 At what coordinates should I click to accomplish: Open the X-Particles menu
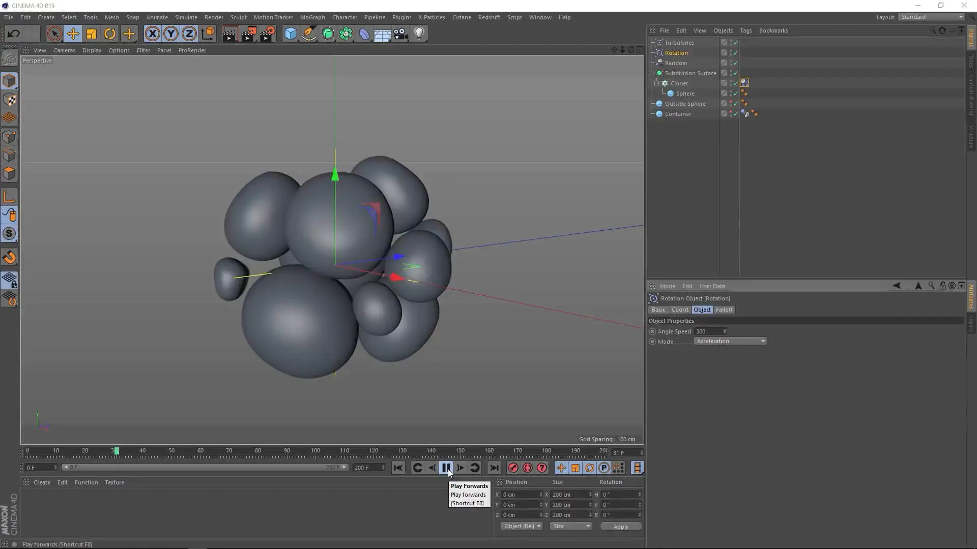coord(432,17)
